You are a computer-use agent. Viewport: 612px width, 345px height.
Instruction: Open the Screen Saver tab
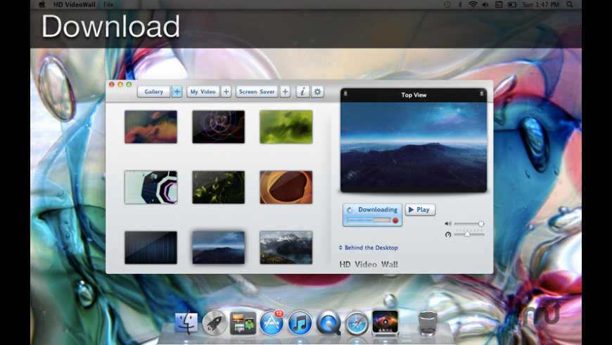point(257,92)
